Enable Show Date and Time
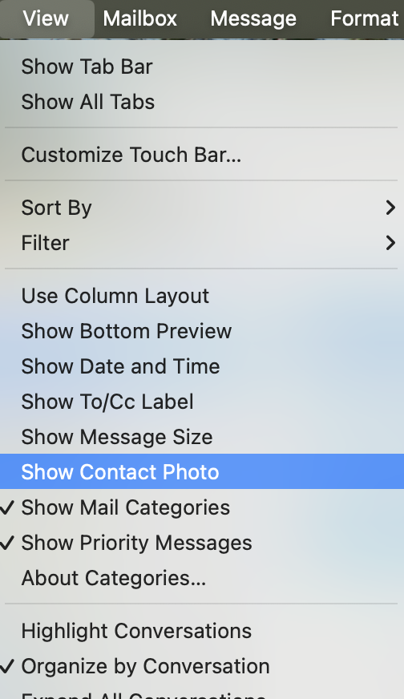404x699 pixels. pyautogui.click(x=202, y=366)
